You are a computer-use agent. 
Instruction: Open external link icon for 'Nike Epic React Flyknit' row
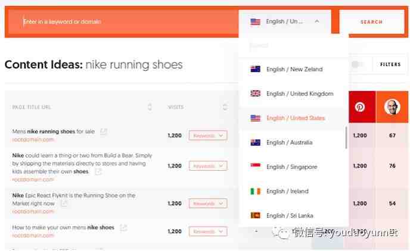coord(64,203)
